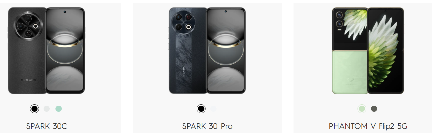Open the SPARK 30C product name link
Screen dimensions: 432x133
[47, 126]
